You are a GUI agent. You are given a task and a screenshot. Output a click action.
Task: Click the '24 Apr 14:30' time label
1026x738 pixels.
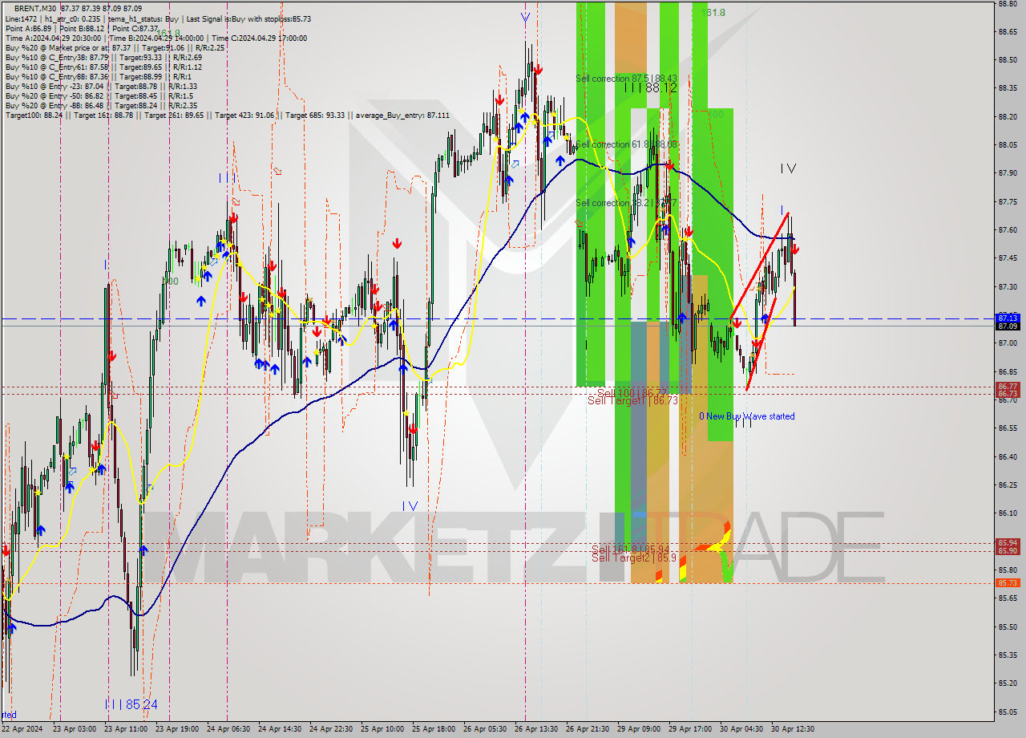(x=279, y=729)
